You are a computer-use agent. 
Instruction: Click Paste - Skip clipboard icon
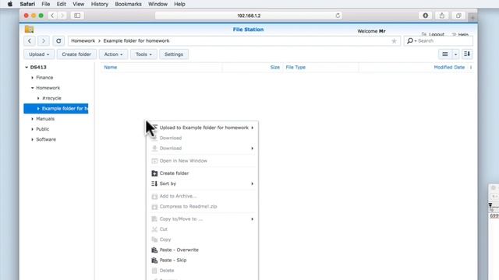[x=154, y=260]
